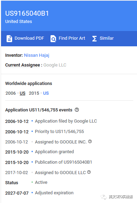The image size is (137, 203).
Task: Click the Worldwide applications heading
Action: point(29,84)
